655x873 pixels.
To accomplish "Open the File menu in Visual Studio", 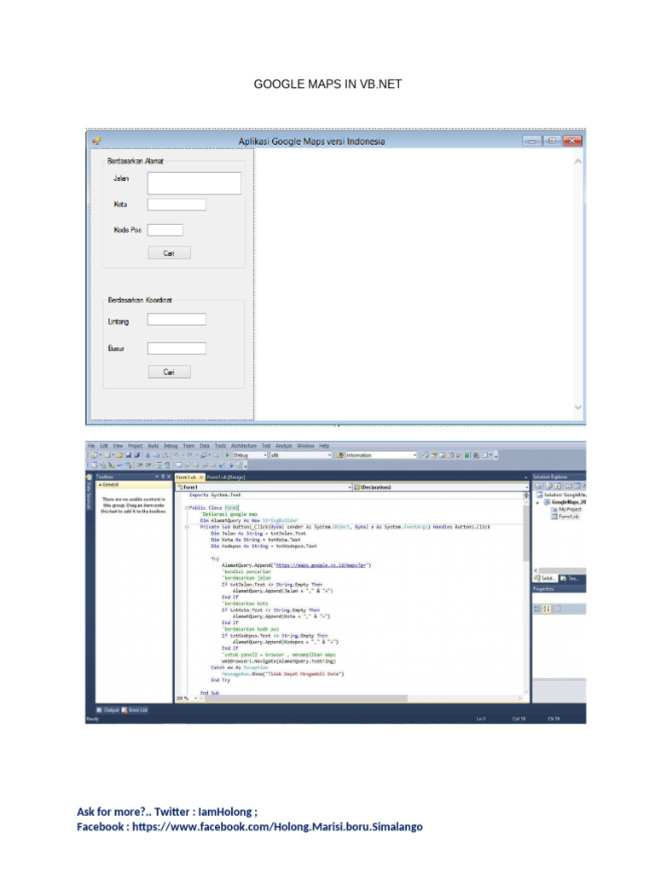I will click(x=90, y=446).
